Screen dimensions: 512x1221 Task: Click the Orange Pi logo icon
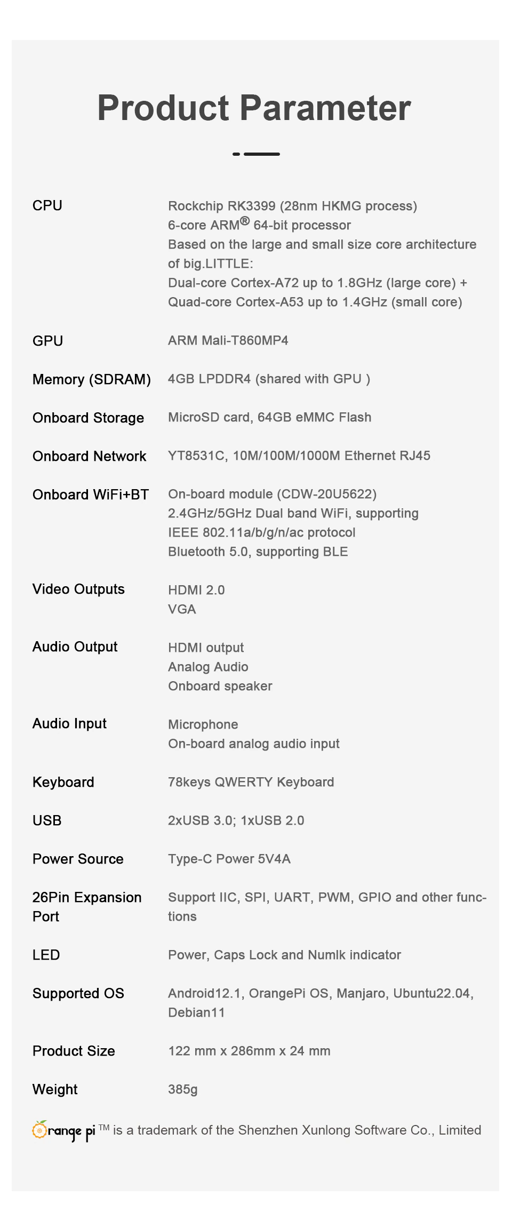(x=63, y=1130)
